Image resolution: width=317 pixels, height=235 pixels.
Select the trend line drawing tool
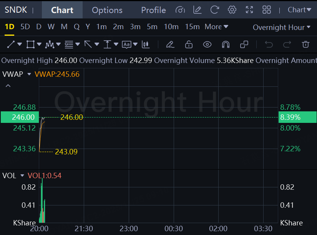pos(11,45)
